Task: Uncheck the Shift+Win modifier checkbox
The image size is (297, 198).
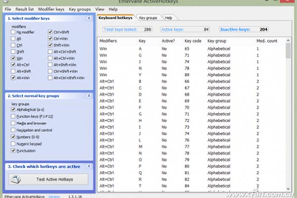Action: 50,45
